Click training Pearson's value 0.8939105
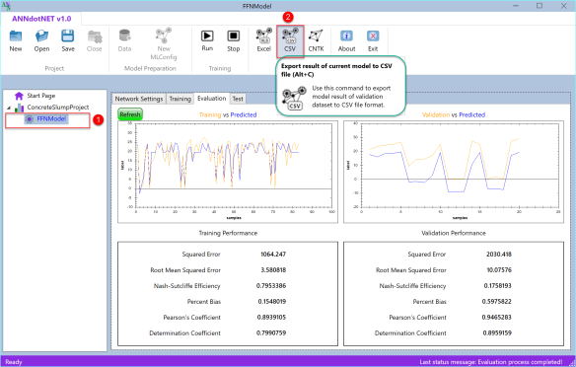Viewport: 576px width, 367px height. click(271, 318)
